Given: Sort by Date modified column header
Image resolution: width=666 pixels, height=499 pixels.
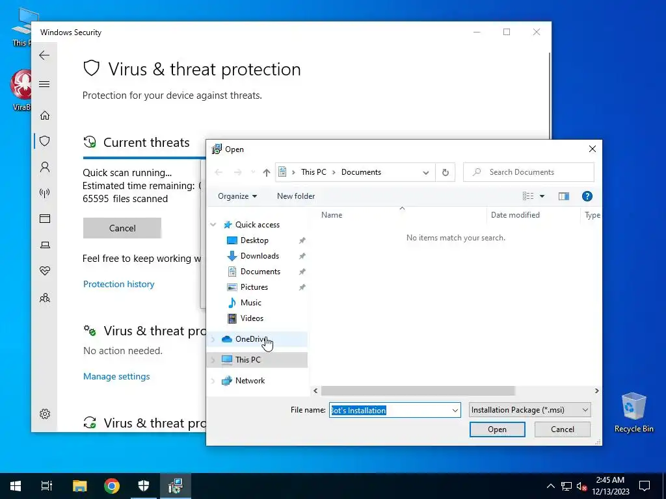Looking at the screenshot, I should (x=515, y=215).
